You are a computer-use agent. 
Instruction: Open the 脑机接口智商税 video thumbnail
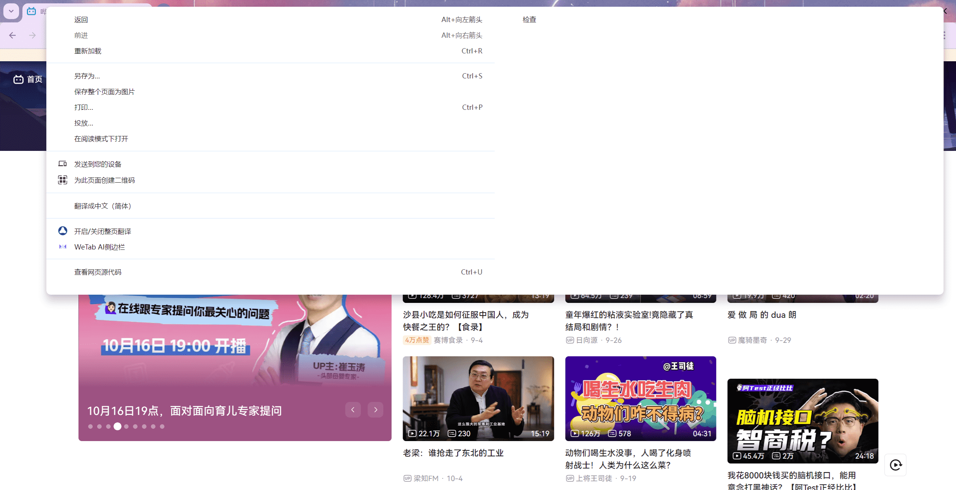tap(802, 421)
